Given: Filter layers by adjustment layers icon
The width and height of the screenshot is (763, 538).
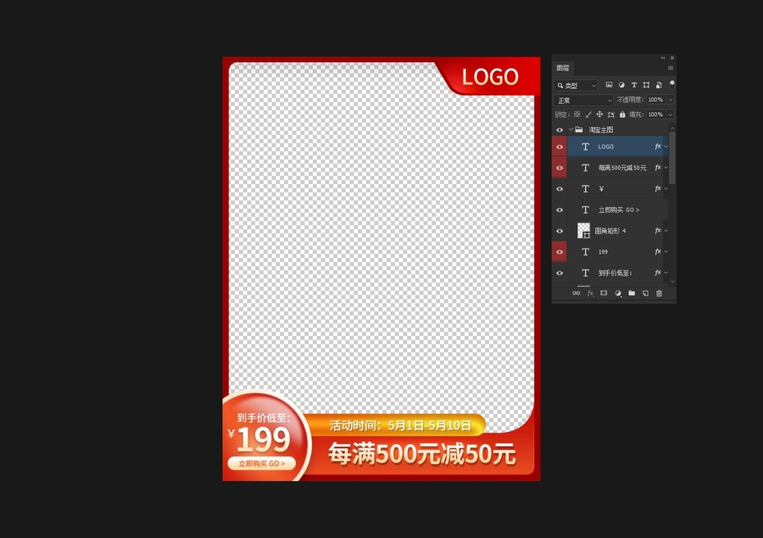Looking at the screenshot, I should click(621, 85).
